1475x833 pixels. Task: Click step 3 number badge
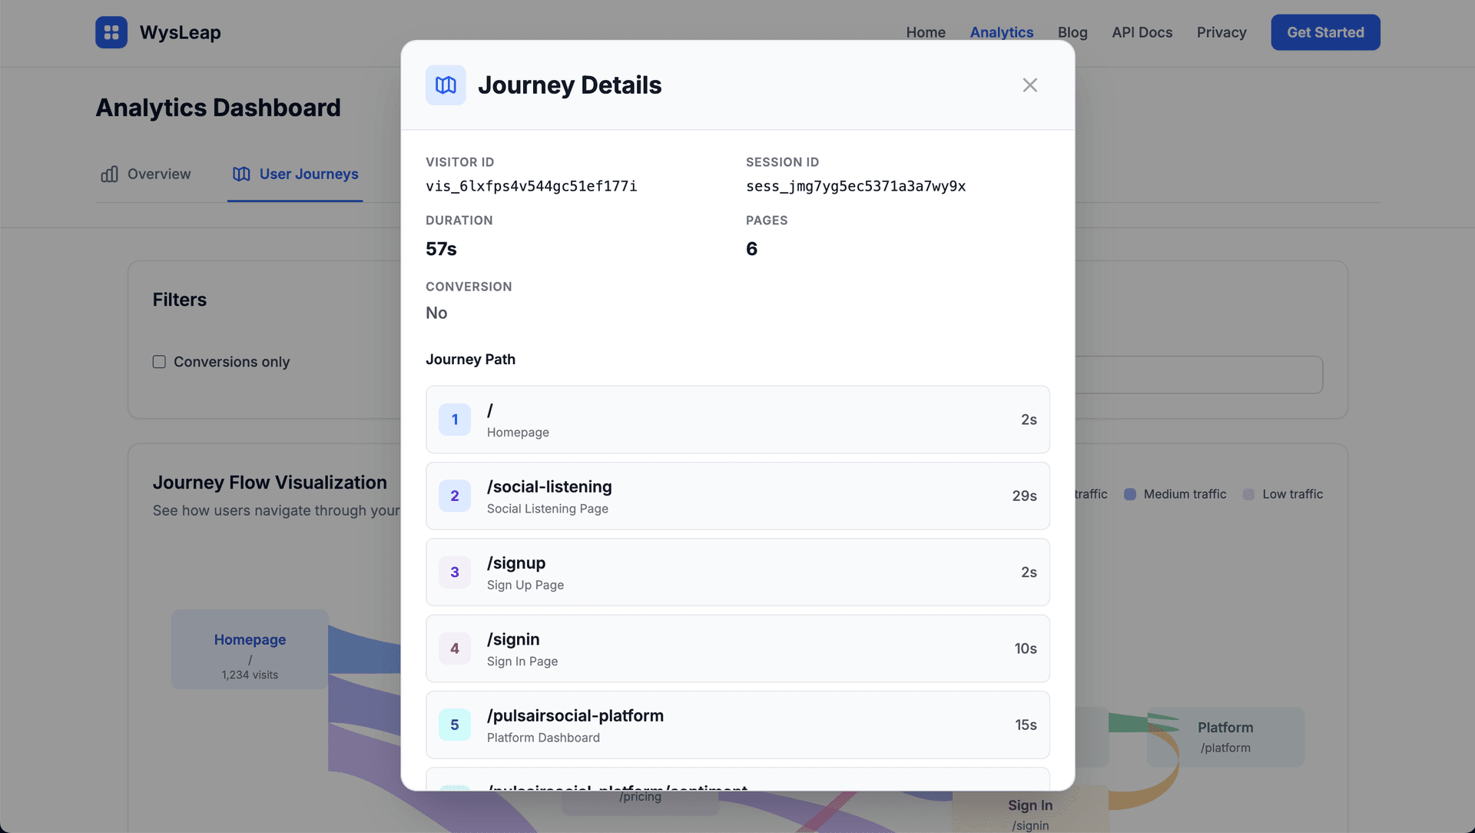tap(455, 572)
